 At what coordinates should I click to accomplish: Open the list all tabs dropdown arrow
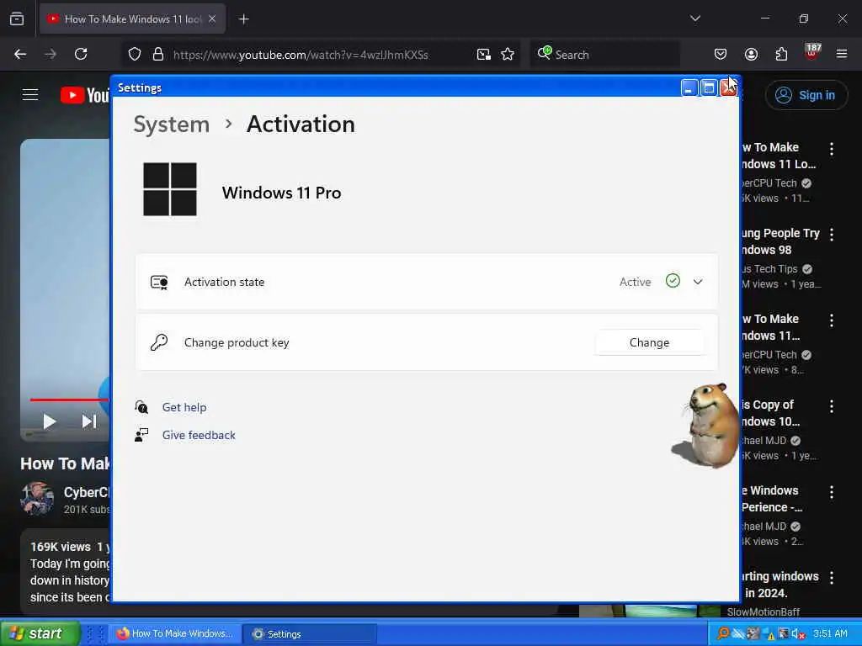coord(694,19)
